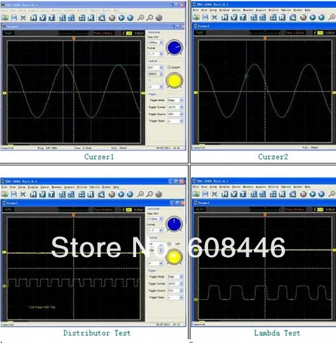
Task: Open the Help menu in Distributor Test window
Action: 116,187
